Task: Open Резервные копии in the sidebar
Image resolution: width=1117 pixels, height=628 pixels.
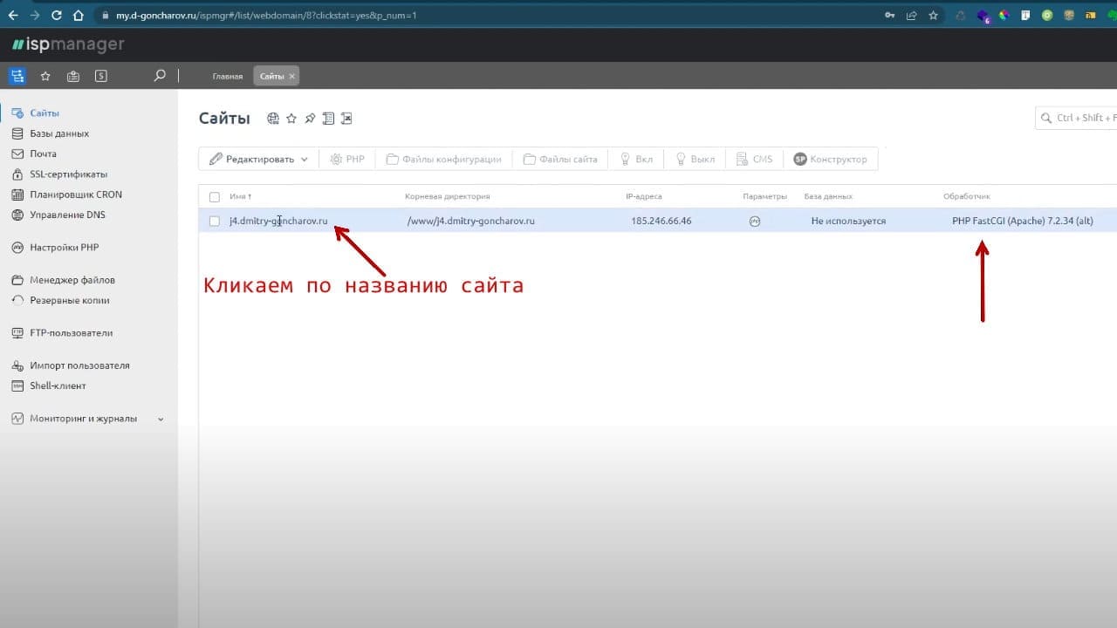Action: (70, 300)
